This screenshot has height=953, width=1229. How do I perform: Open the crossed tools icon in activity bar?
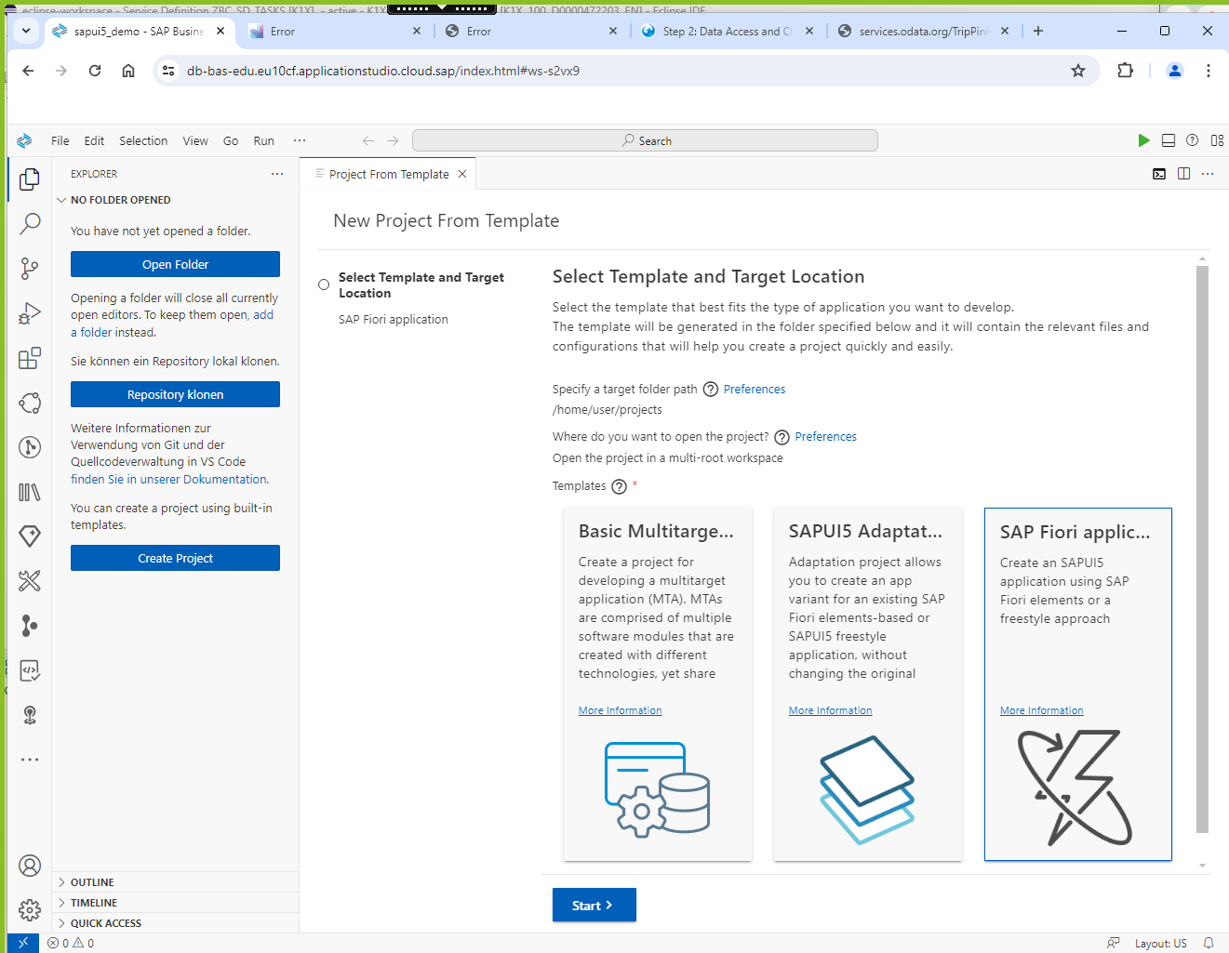pyautogui.click(x=30, y=581)
